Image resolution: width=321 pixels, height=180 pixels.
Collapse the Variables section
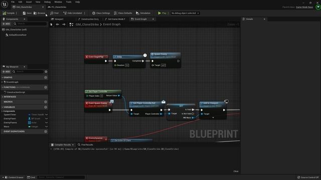(3, 107)
